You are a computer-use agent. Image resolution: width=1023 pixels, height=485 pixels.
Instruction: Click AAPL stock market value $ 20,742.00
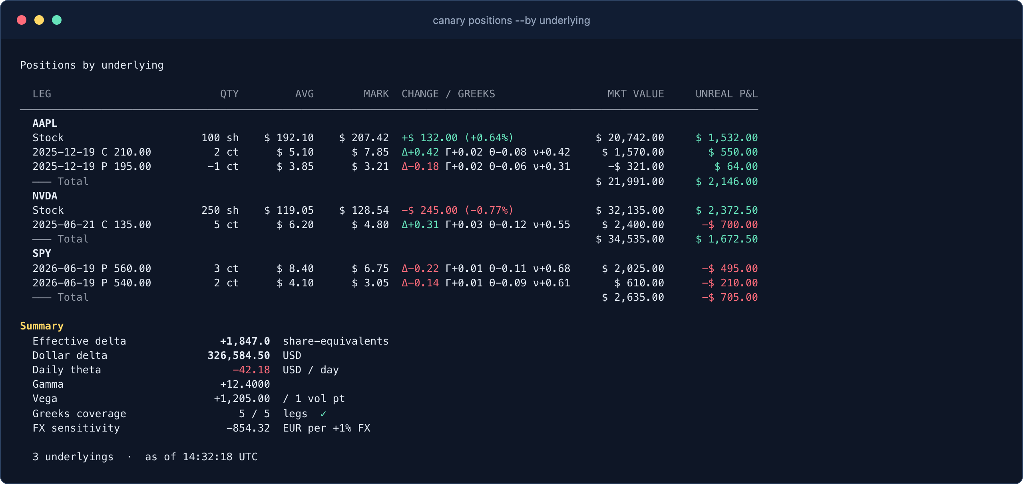(x=630, y=138)
